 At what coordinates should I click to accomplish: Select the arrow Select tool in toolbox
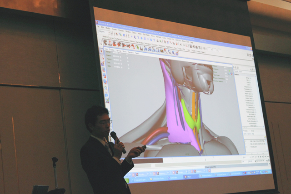click(102, 51)
